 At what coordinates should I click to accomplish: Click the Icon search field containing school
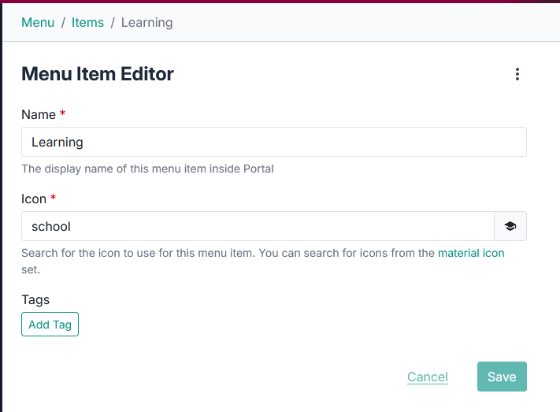(x=258, y=226)
